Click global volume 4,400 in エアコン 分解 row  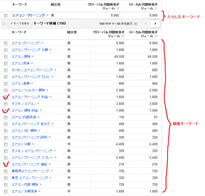(x=120, y=144)
